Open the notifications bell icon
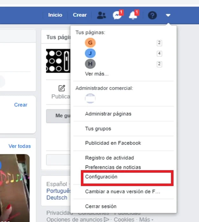 tap(134, 15)
